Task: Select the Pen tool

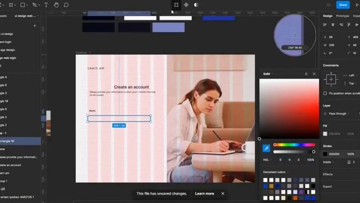Action: 34,5
